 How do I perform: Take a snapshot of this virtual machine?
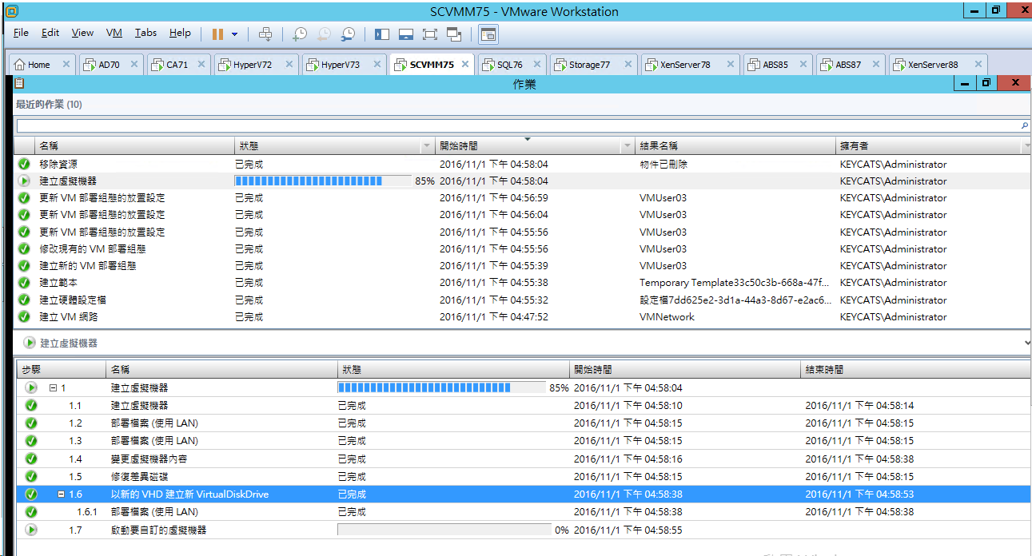tap(299, 34)
